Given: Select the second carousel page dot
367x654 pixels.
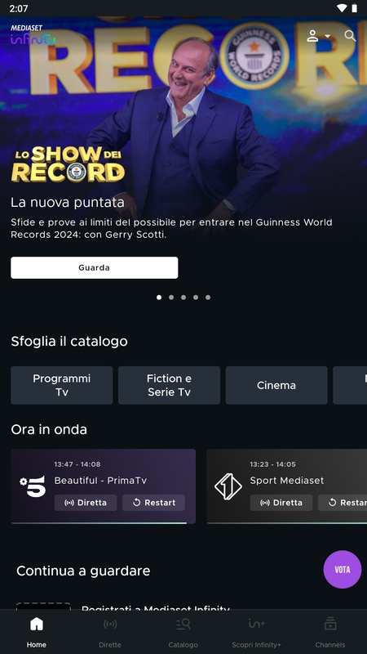Looking at the screenshot, I should pyautogui.click(x=171, y=298).
